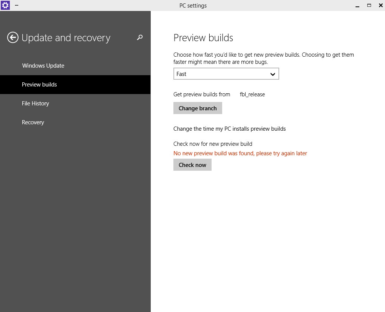Open Recovery settings
The height and width of the screenshot is (312, 385).
pos(75,122)
